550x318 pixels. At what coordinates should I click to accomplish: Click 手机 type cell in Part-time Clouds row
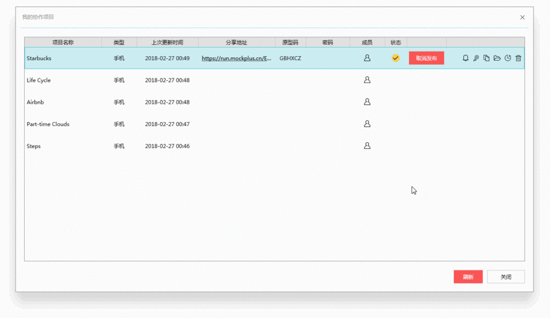[x=119, y=124]
